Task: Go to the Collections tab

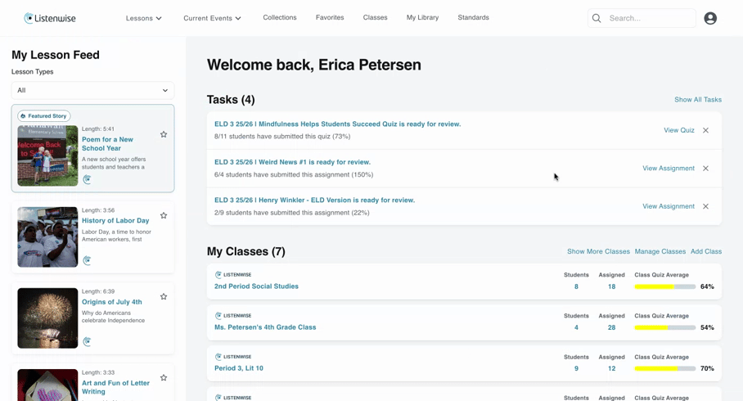Action: [x=280, y=17]
